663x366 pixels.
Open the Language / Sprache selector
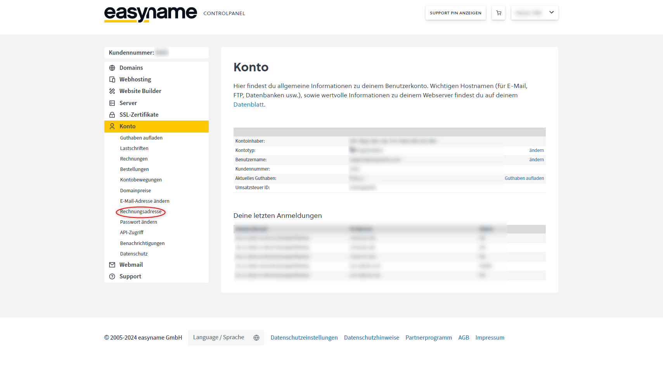(226, 338)
